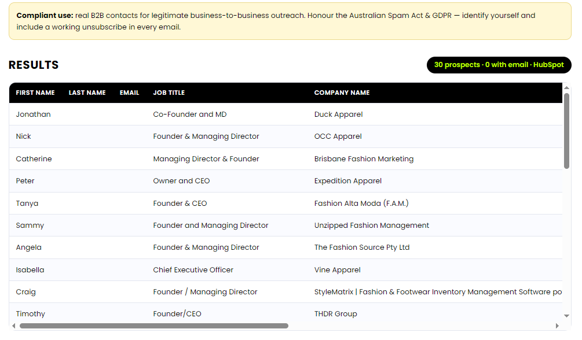Screen dimensions: 582x340
Task: Click the scroll right arrow under the table
Action: pos(557,326)
